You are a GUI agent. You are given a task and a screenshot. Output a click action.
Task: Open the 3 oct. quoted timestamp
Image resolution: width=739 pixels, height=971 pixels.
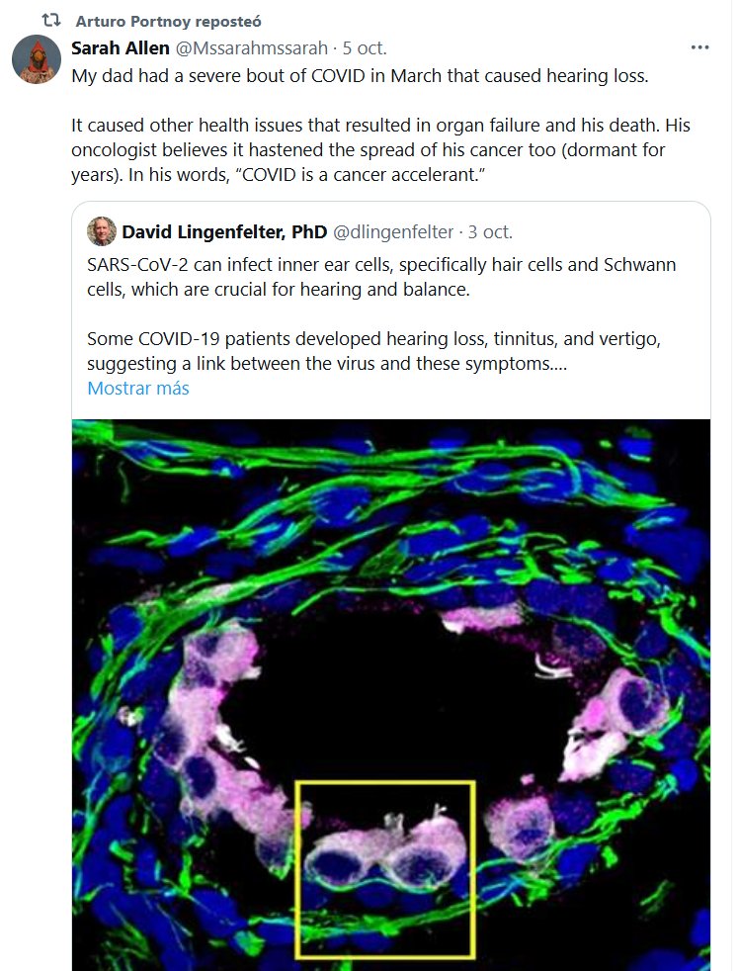(490, 232)
